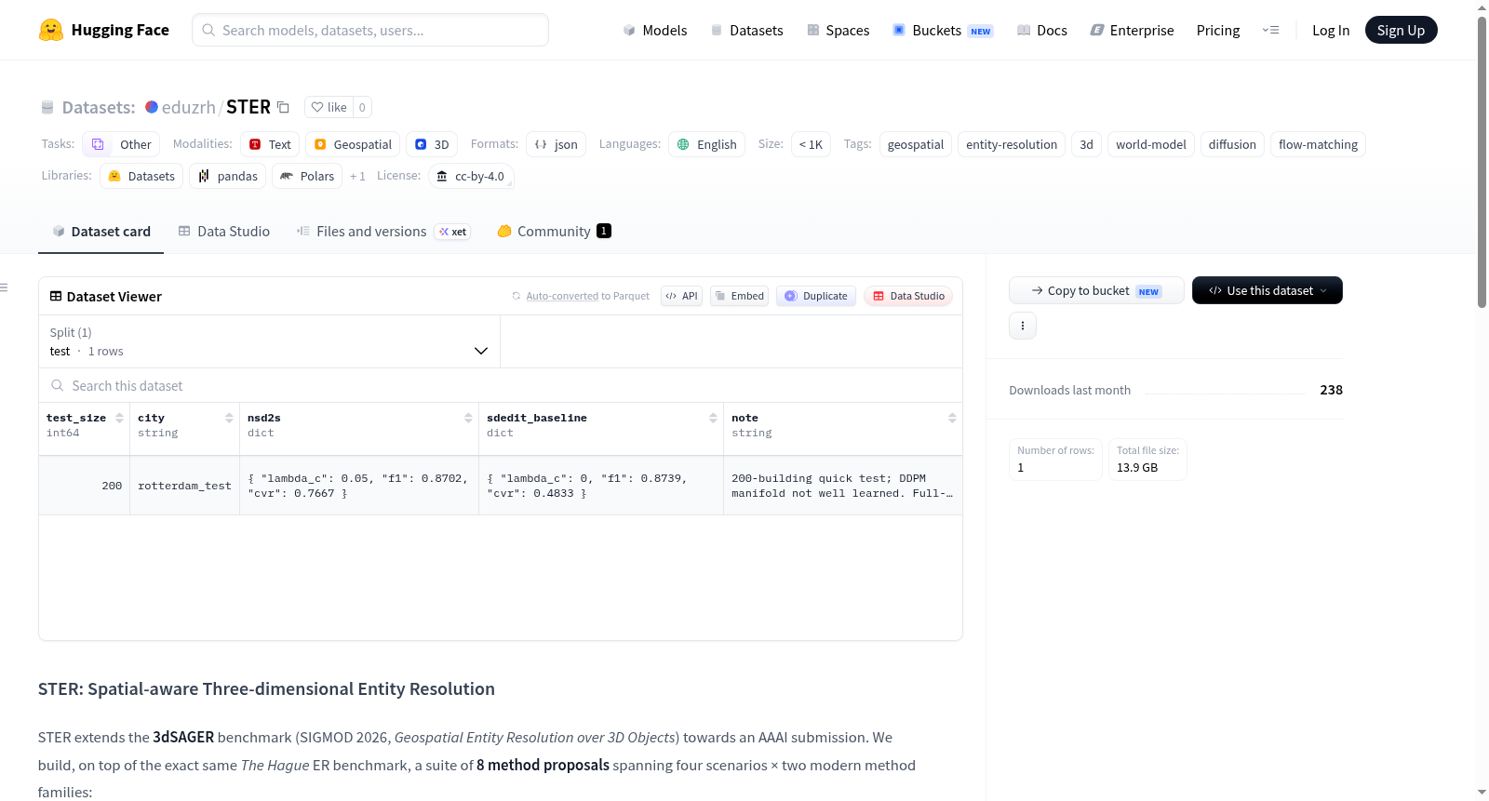
Task: Open Enterprise in the top navigation
Action: (x=1133, y=30)
